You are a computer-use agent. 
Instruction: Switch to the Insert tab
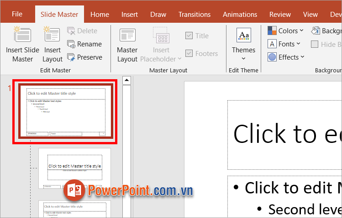point(130,15)
